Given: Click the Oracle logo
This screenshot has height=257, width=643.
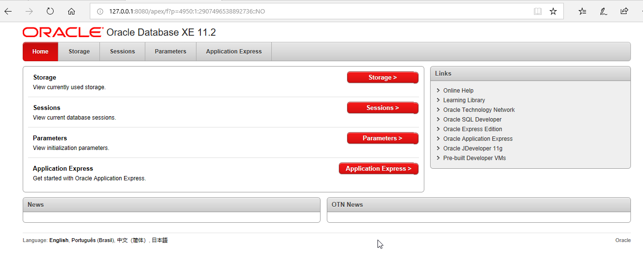Looking at the screenshot, I should click(x=63, y=32).
